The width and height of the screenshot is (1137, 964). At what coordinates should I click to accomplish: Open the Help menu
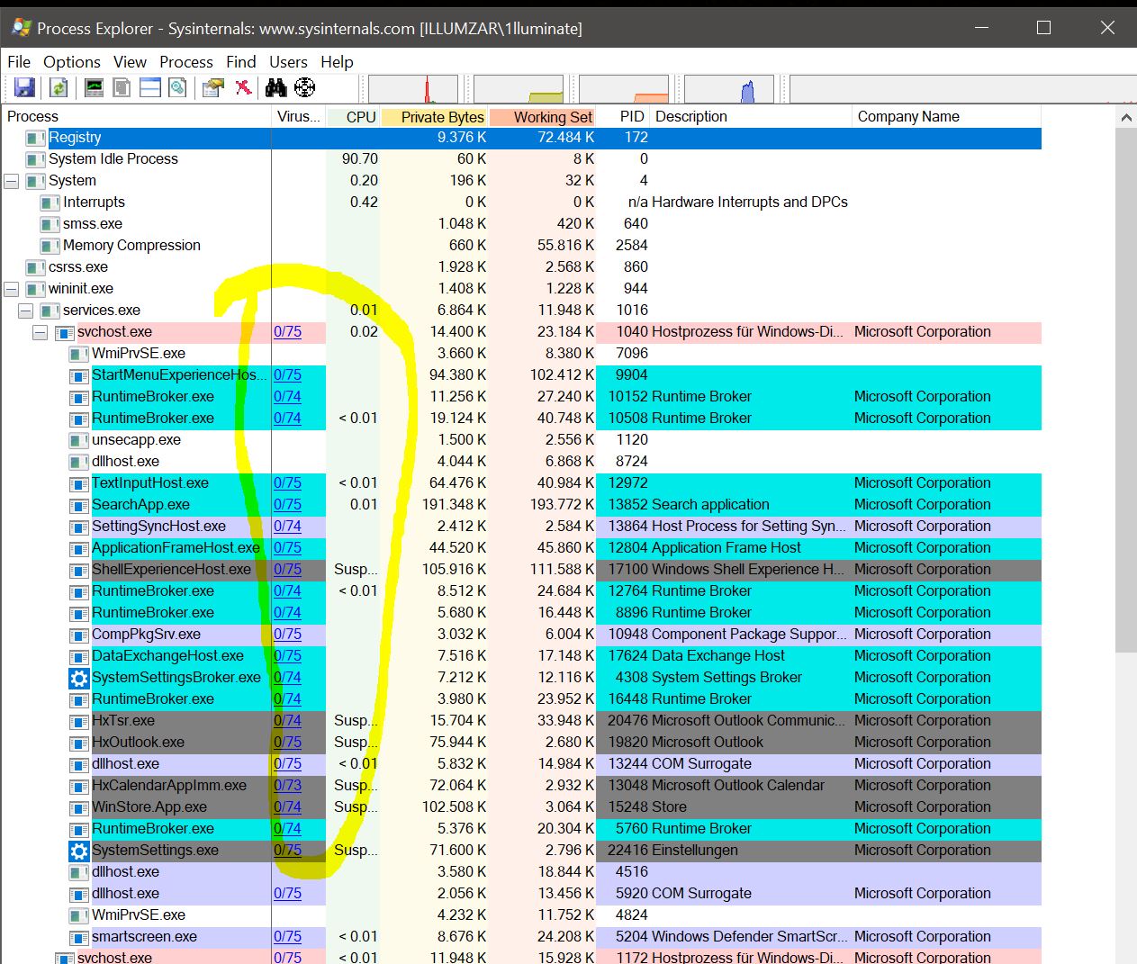[337, 61]
